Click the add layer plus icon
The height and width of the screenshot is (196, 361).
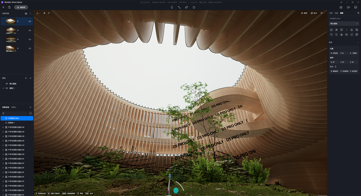(26, 78)
